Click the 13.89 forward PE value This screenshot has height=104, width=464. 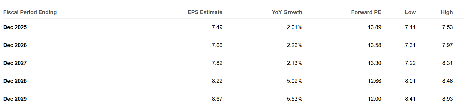374,27
